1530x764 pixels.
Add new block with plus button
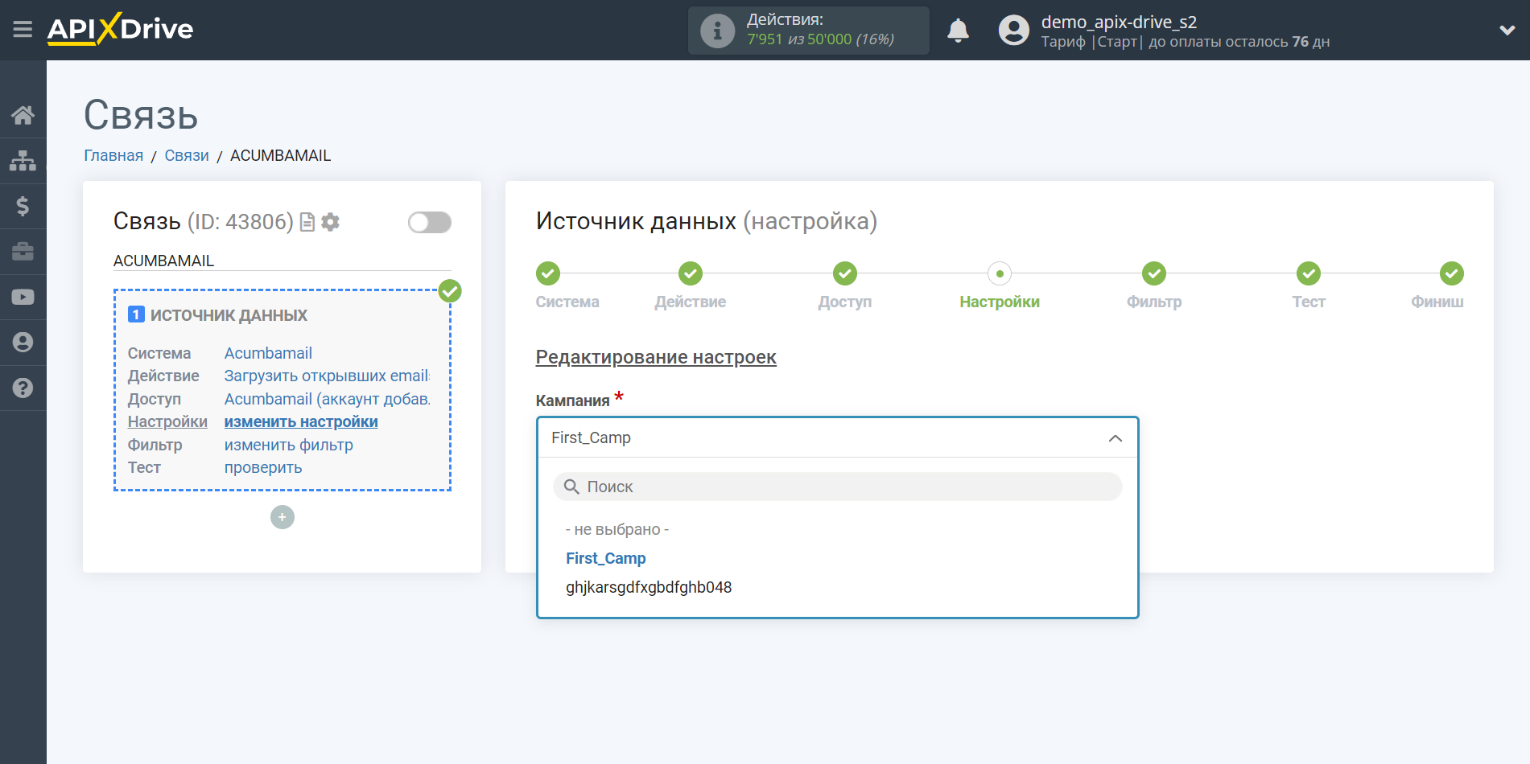[x=282, y=517]
